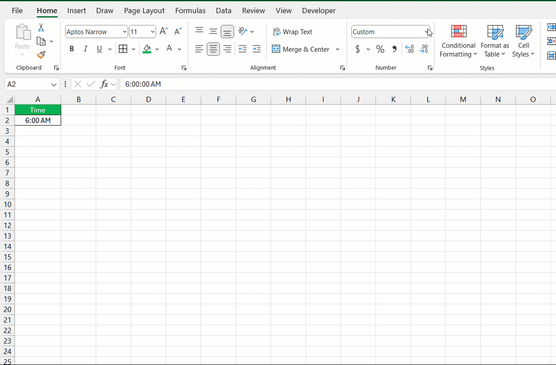Increase font size with large A
Image resolution: width=556 pixels, height=365 pixels.
pyautogui.click(x=164, y=31)
